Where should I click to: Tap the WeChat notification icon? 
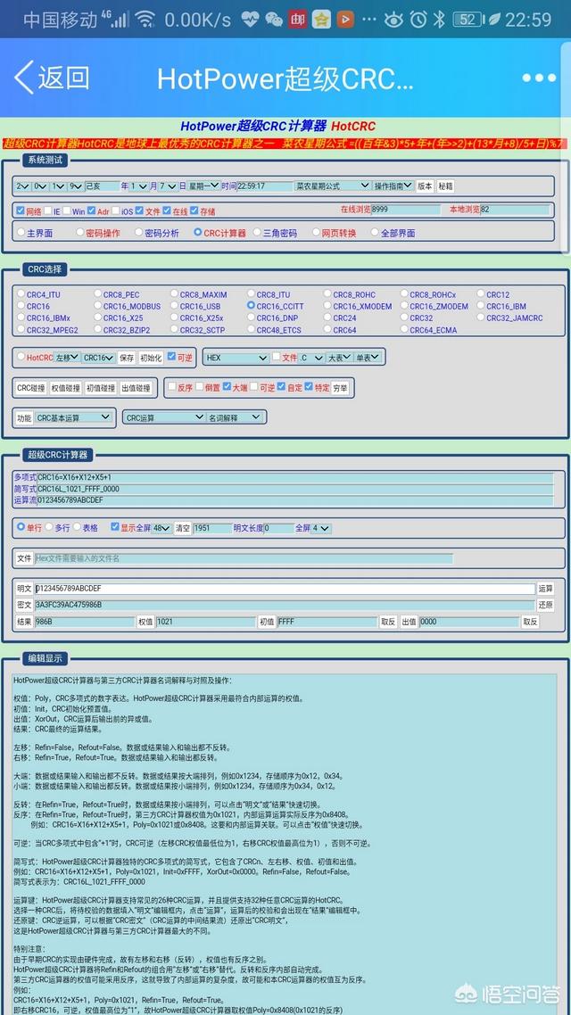click(x=274, y=20)
